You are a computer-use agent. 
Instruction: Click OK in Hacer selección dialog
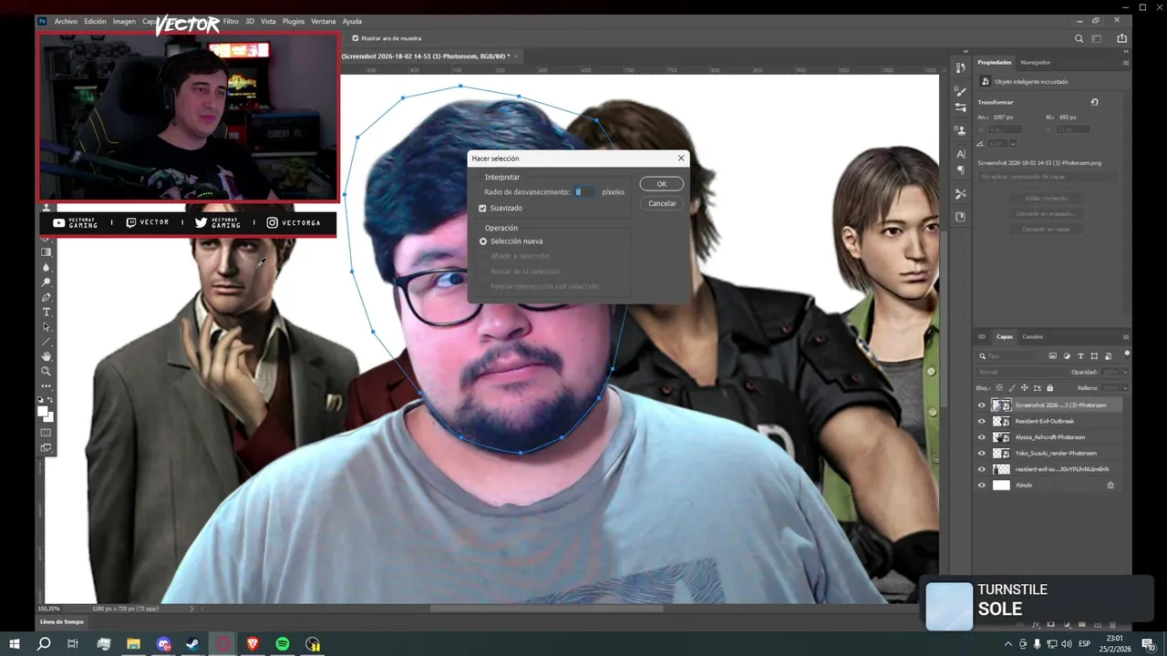pos(662,184)
